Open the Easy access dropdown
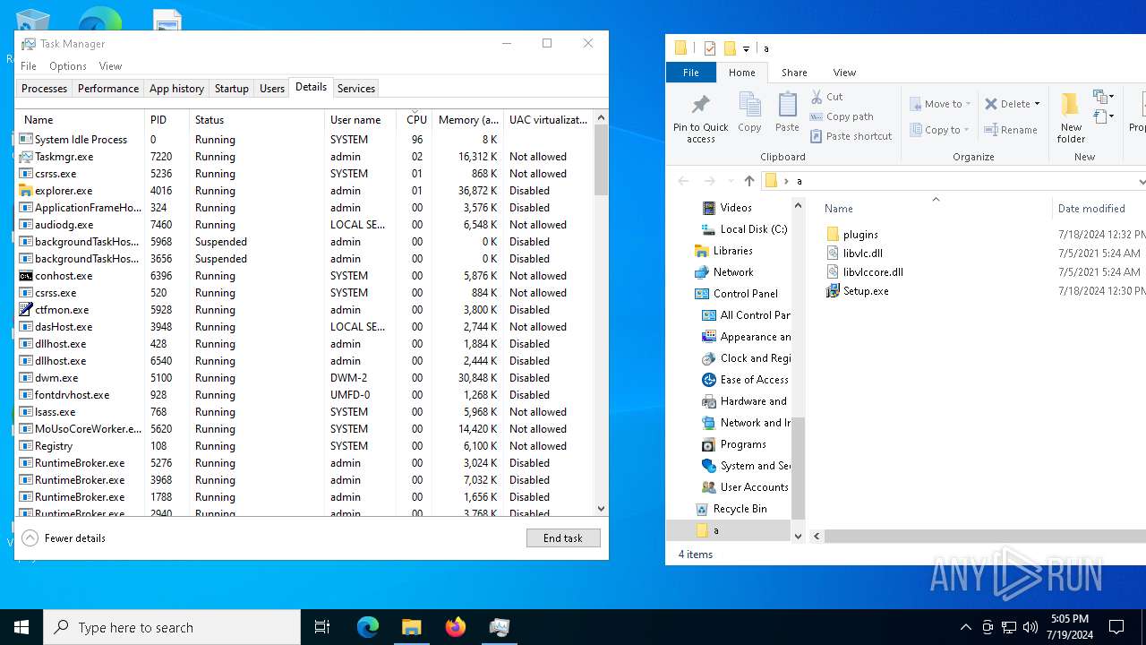Screen dimensions: 1146x645 coord(1103,116)
